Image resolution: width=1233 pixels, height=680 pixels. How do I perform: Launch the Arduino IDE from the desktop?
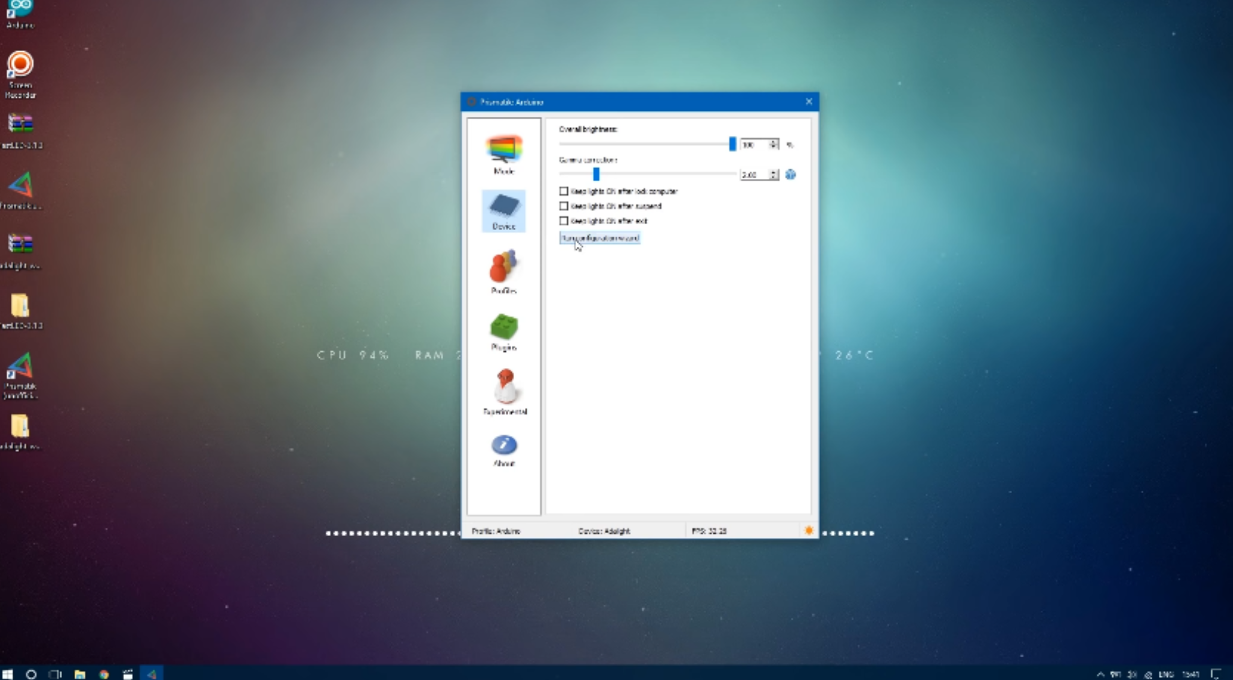click(x=20, y=7)
